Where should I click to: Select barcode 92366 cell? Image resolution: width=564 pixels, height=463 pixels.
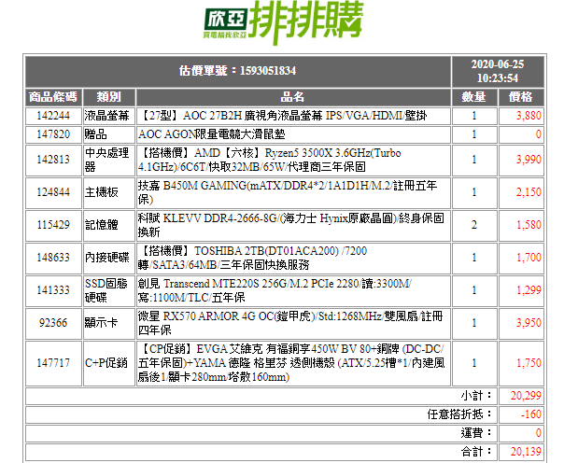pyautogui.click(x=53, y=324)
